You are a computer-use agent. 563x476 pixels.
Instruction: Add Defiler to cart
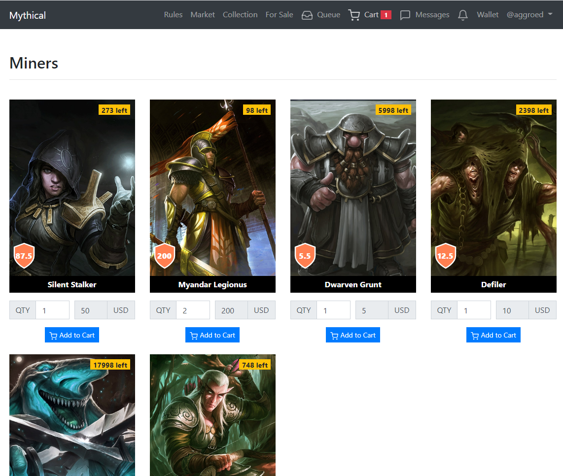tap(493, 335)
